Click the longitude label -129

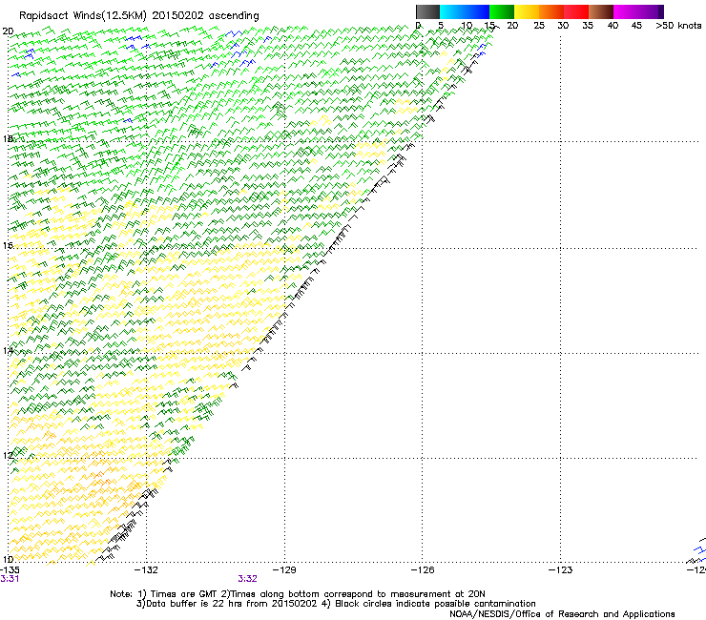click(x=284, y=569)
